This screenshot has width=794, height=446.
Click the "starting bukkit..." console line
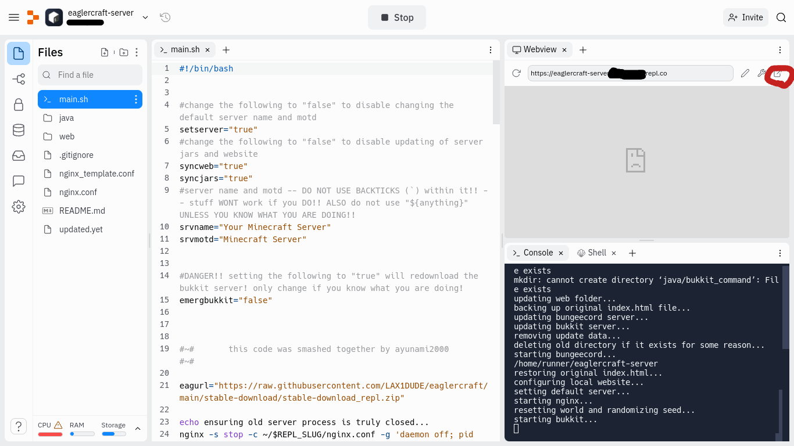pos(556,419)
